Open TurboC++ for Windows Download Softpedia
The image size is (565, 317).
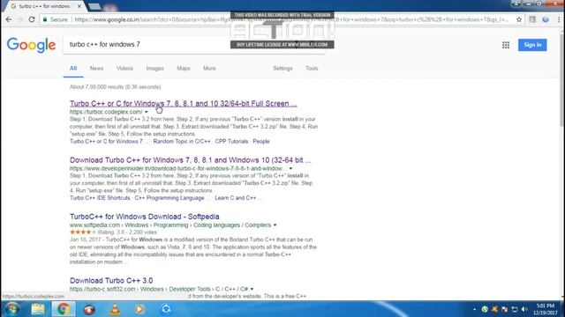point(145,217)
